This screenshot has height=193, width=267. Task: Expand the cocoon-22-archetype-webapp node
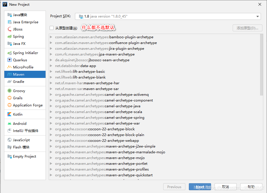tap(51, 140)
